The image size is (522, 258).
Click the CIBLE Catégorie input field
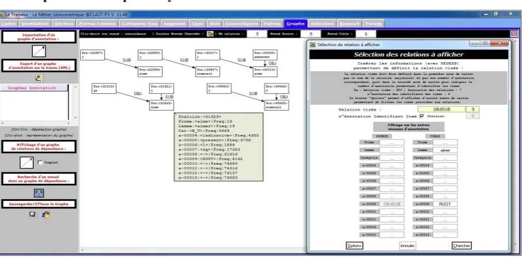445,158
